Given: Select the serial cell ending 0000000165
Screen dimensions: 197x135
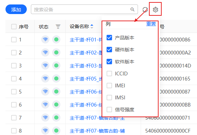Looking at the screenshot, I should 175,79.
